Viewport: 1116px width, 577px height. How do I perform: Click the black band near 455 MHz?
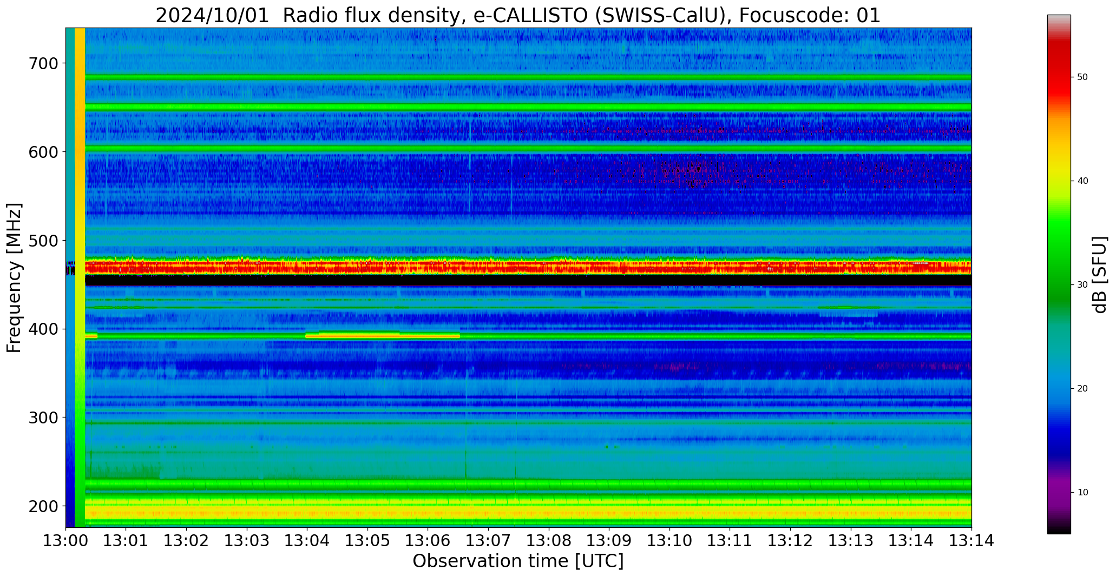(x=528, y=281)
